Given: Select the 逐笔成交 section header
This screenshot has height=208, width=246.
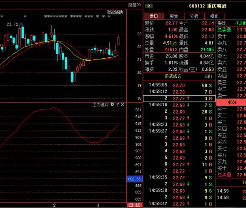Looking at the screenshot, I should [173, 77].
